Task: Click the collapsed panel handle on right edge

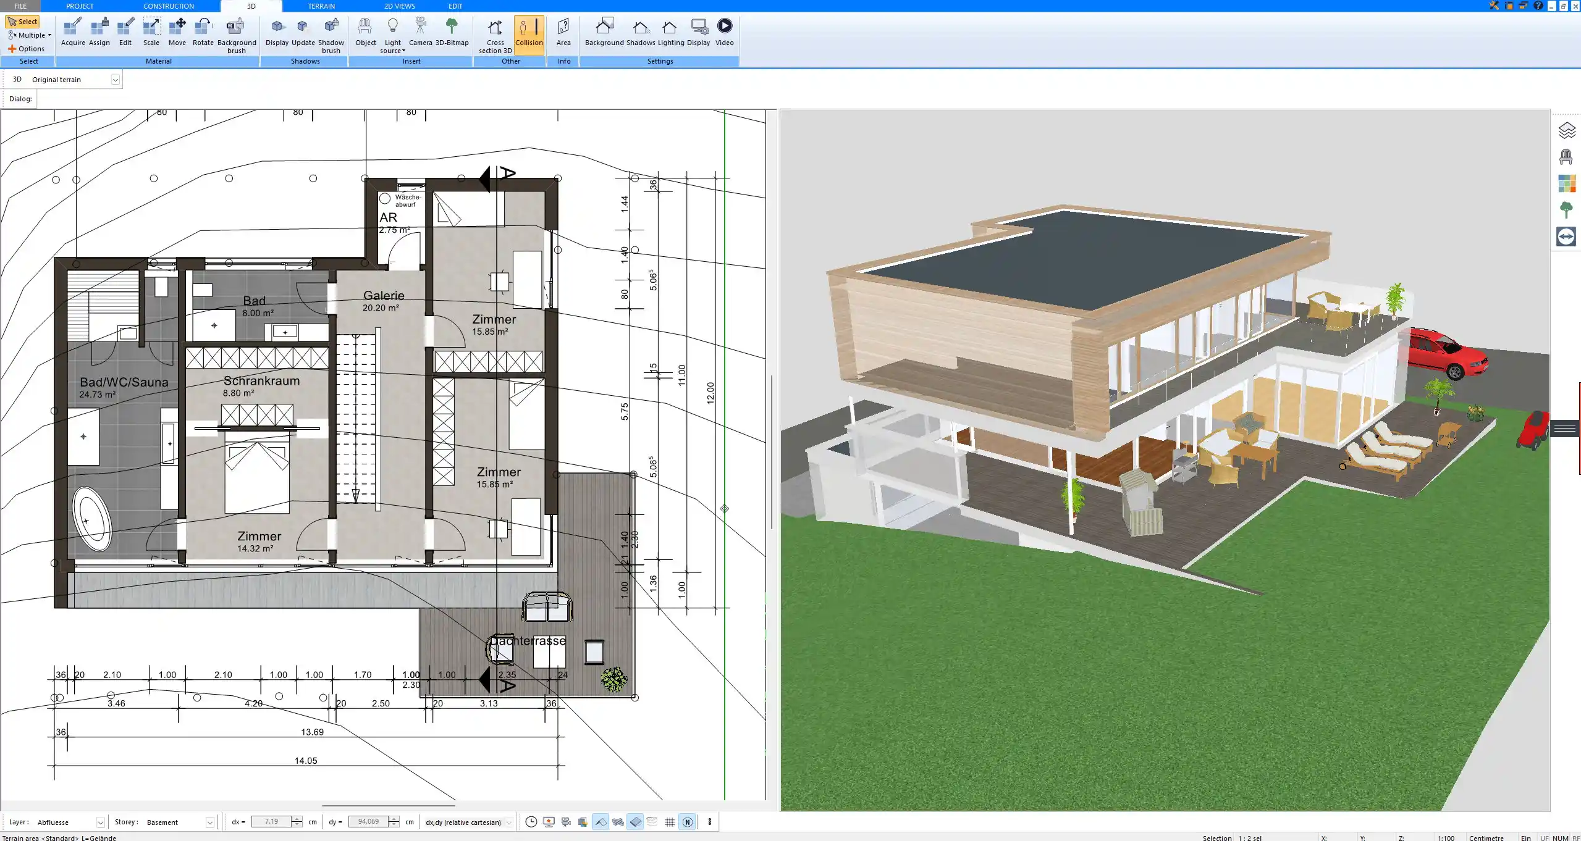Action: 1565,428
